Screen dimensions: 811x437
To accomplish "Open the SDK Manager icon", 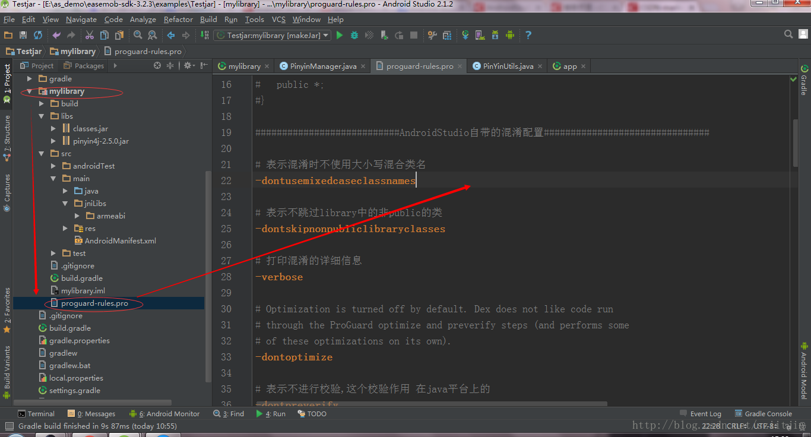I will click(495, 35).
